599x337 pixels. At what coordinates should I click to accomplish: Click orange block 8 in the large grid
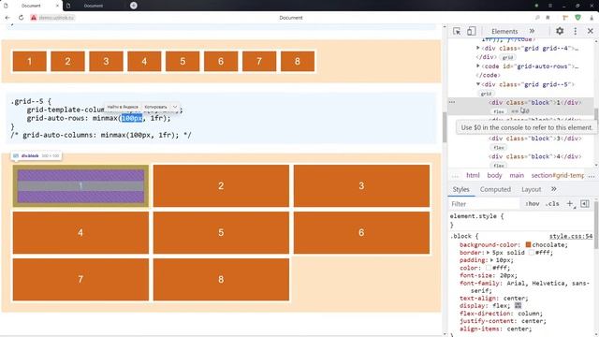[x=221, y=279]
